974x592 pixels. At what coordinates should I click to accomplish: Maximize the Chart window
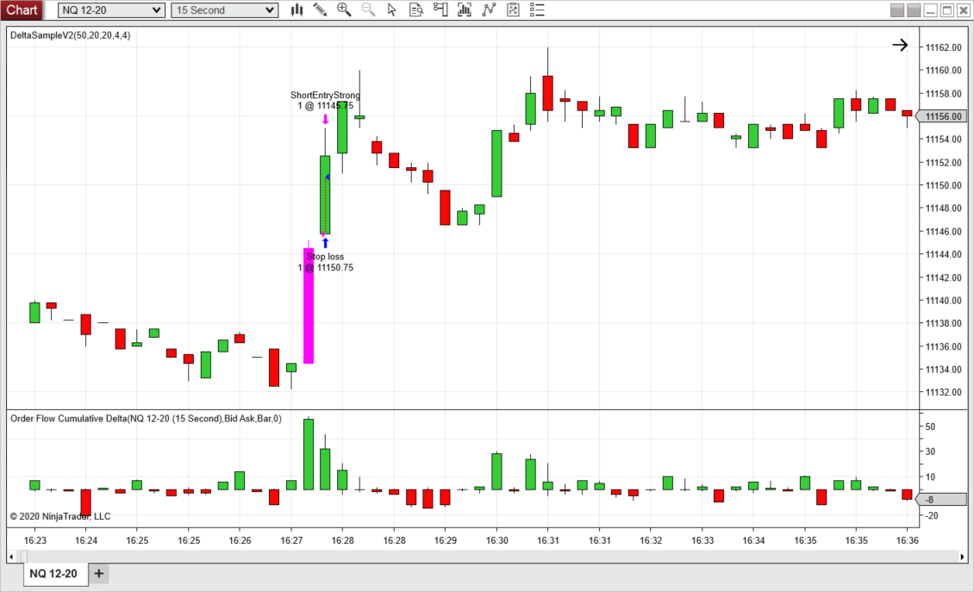point(946,10)
